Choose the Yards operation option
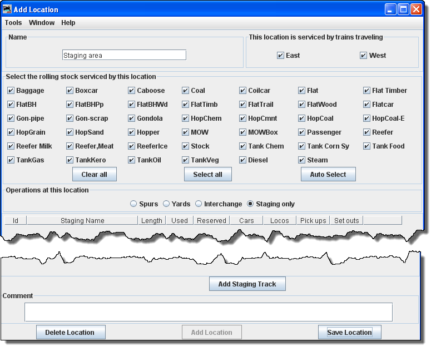Screen dimensions: 431x351 point(166,204)
